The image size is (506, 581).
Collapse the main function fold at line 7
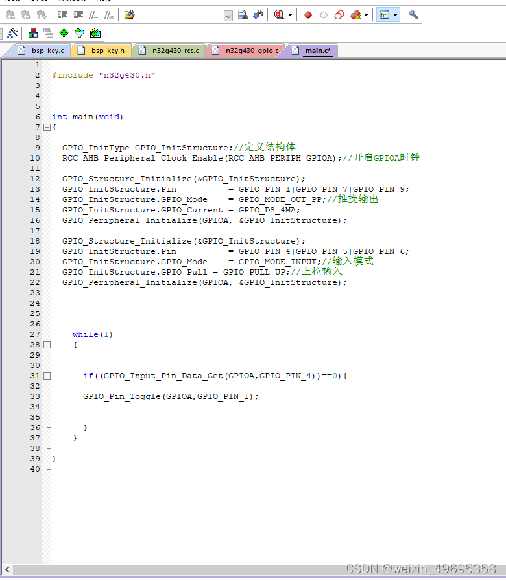click(47, 127)
